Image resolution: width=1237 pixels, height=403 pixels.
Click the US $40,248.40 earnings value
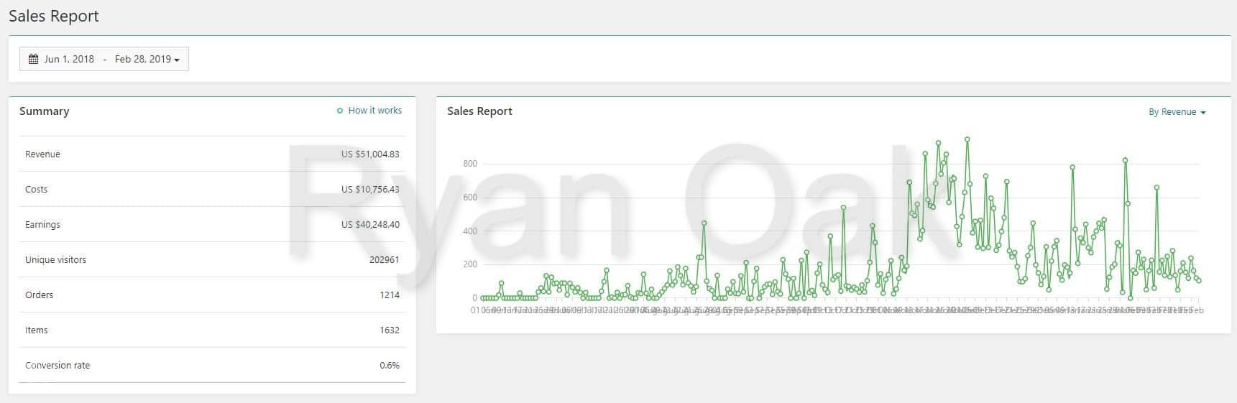click(370, 224)
